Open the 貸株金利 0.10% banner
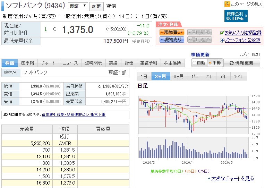Screen dimensions: 265x188 236,16
